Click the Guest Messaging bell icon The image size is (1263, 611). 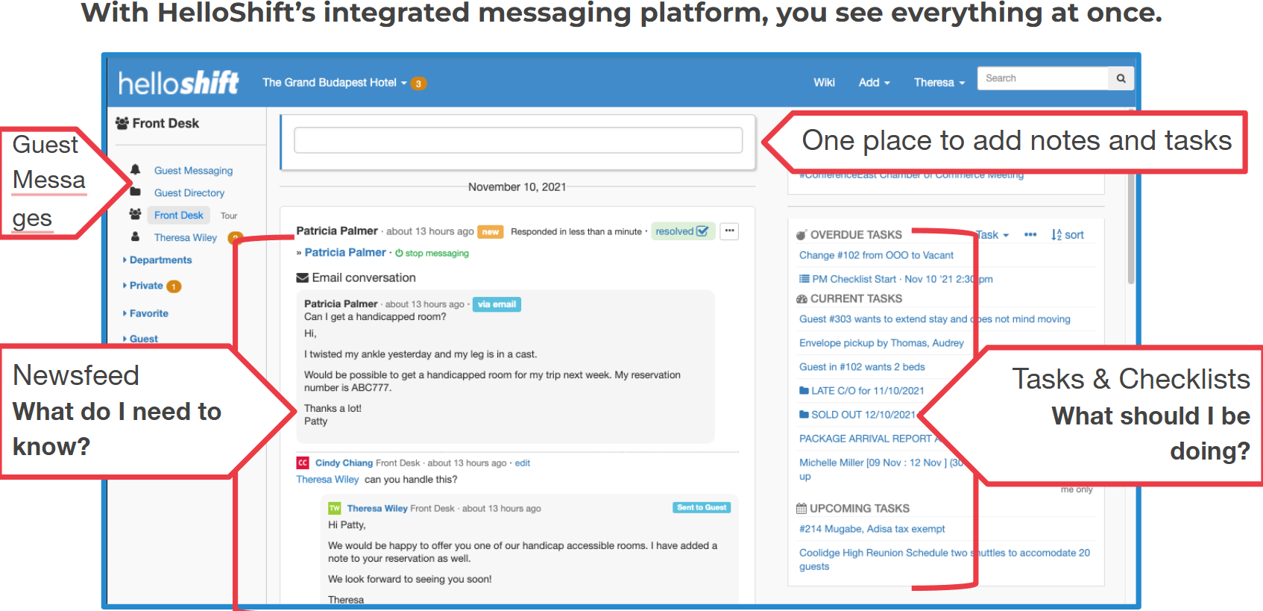pos(135,169)
